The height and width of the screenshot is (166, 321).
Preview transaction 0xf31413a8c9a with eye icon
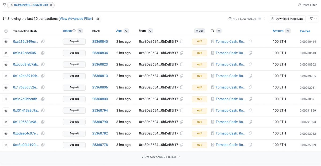pyautogui.click(x=6, y=110)
